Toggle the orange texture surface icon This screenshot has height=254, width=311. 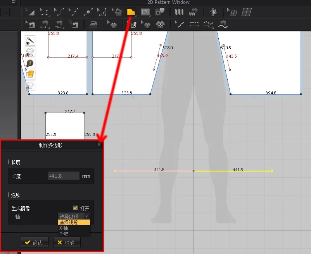[x=30, y=74]
